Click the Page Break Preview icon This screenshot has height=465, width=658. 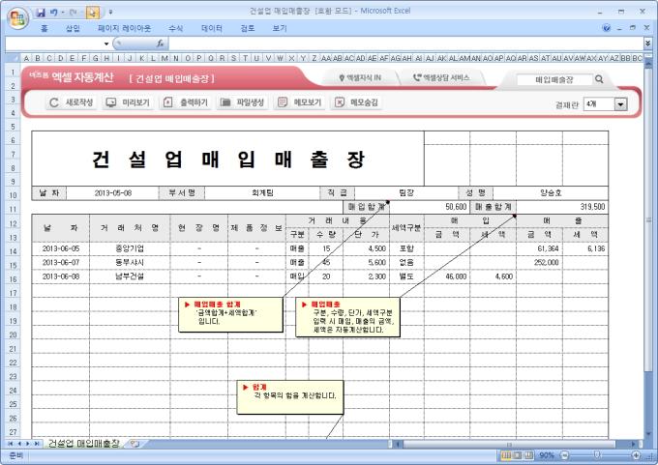[x=528, y=455]
